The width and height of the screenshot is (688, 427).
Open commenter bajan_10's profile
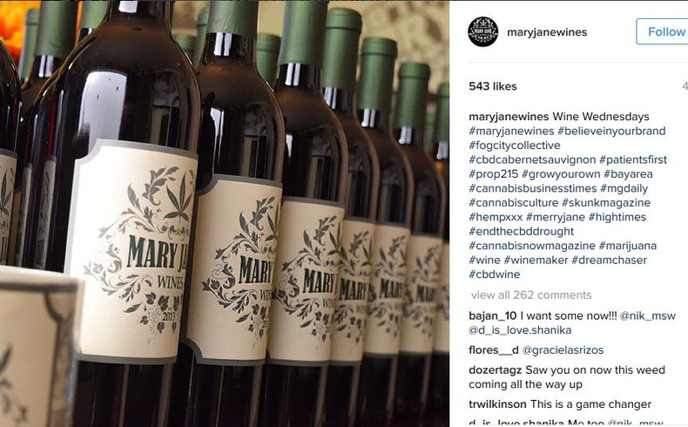click(493, 315)
